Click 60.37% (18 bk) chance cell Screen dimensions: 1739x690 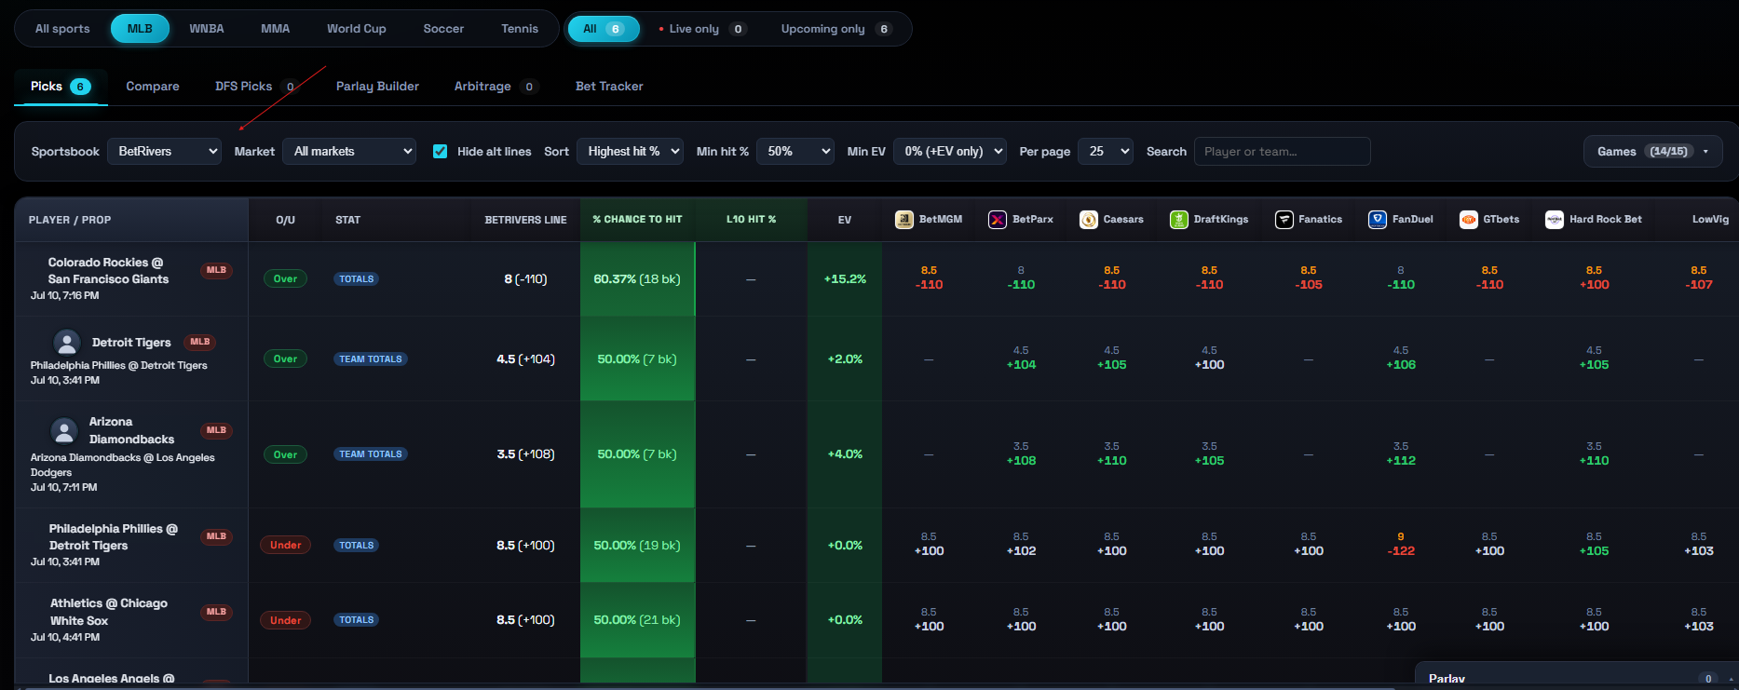pyautogui.click(x=637, y=278)
